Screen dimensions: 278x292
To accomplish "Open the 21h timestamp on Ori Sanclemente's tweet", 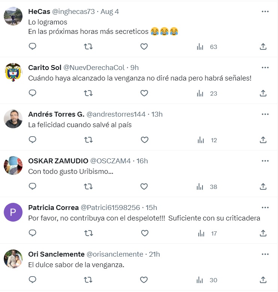I will point(154,254).
